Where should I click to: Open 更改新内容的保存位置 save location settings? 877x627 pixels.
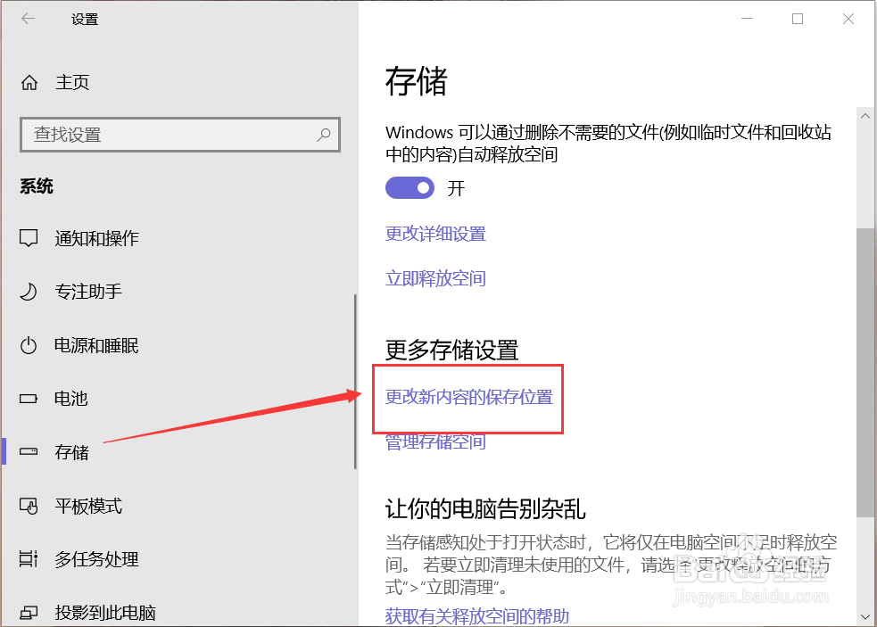click(x=467, y=399)
